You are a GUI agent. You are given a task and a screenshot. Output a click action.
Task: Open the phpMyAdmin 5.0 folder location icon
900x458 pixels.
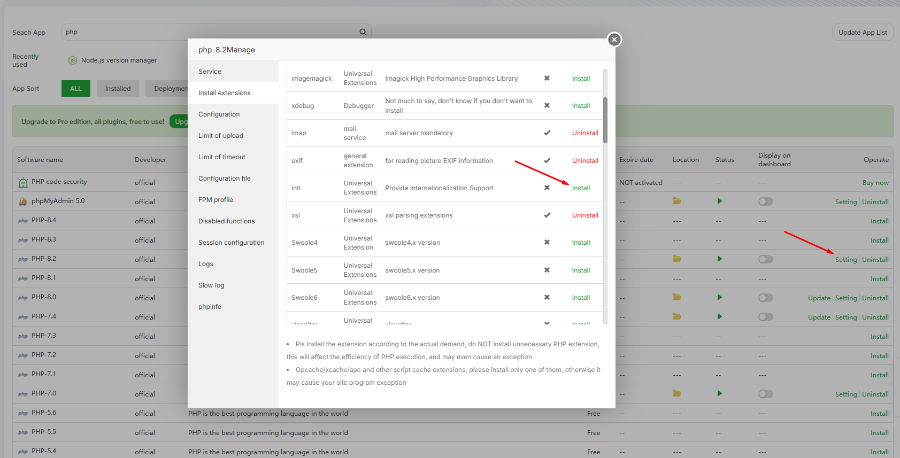[676, 201]
